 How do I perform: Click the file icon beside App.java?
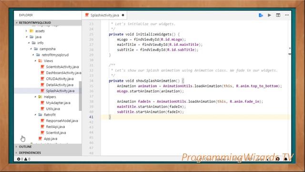[x=40, y=139]
